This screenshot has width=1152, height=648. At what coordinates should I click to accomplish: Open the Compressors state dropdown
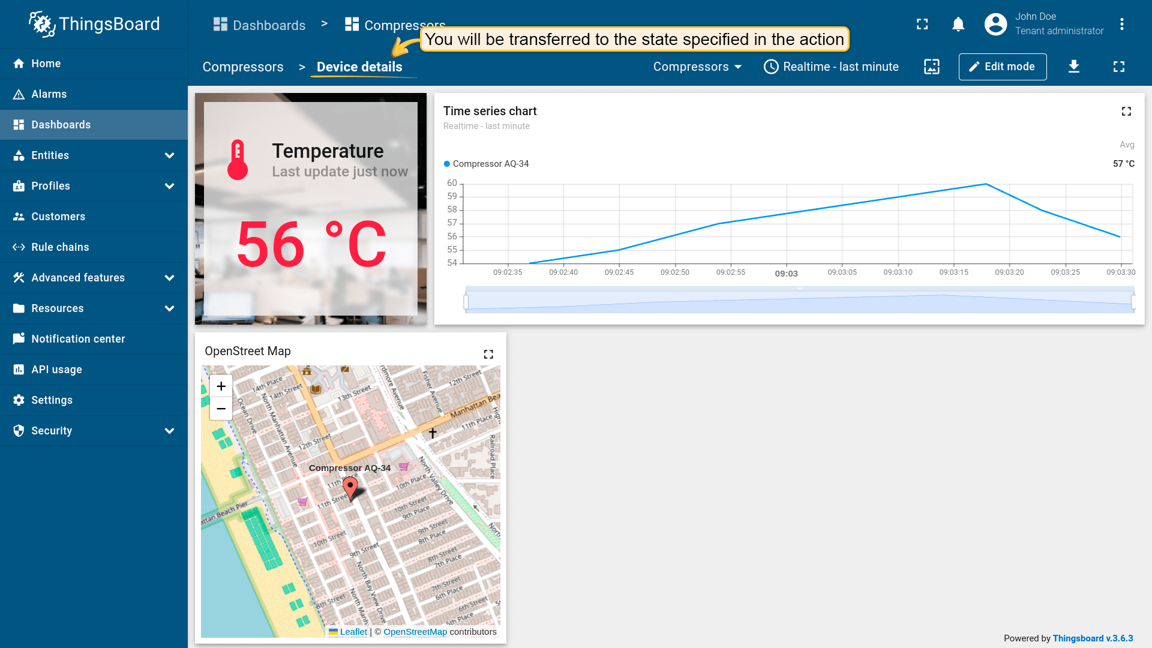(x=697, y=67)
